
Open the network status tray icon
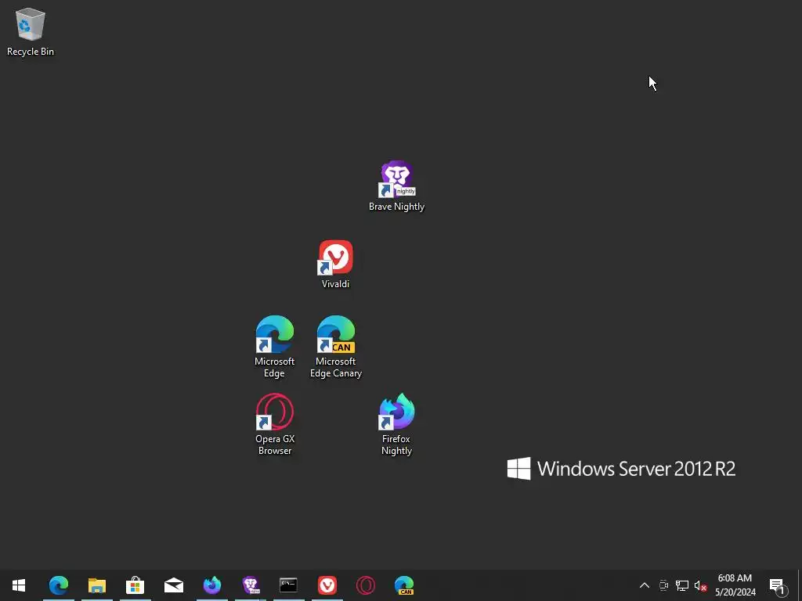[x=682, y=585]
